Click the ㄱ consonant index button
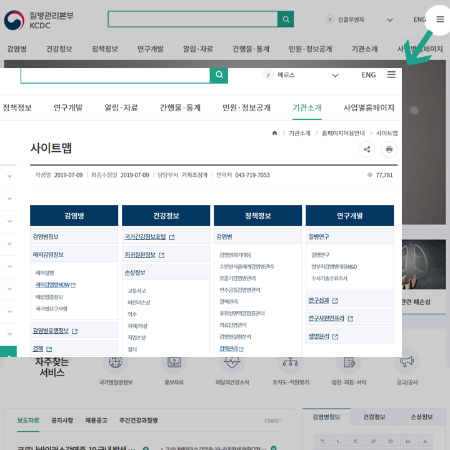 tap(322, 441)
